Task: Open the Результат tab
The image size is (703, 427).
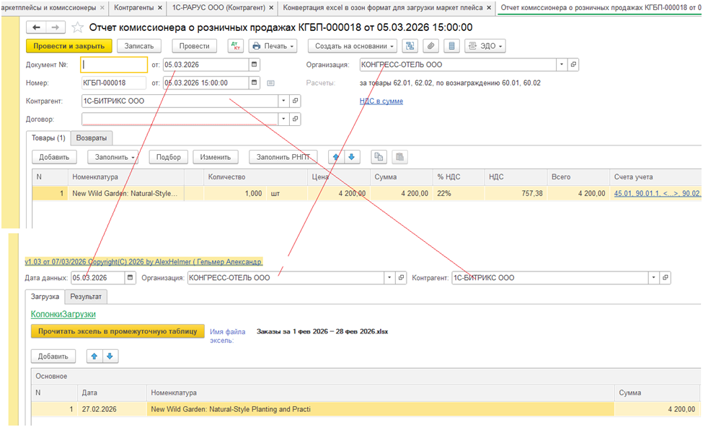Action: coord(86,296)
